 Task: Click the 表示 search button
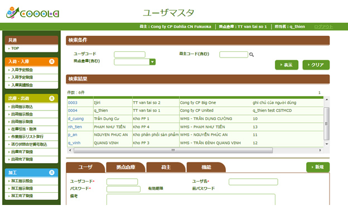pyautogui.click(x=287, y=65)
